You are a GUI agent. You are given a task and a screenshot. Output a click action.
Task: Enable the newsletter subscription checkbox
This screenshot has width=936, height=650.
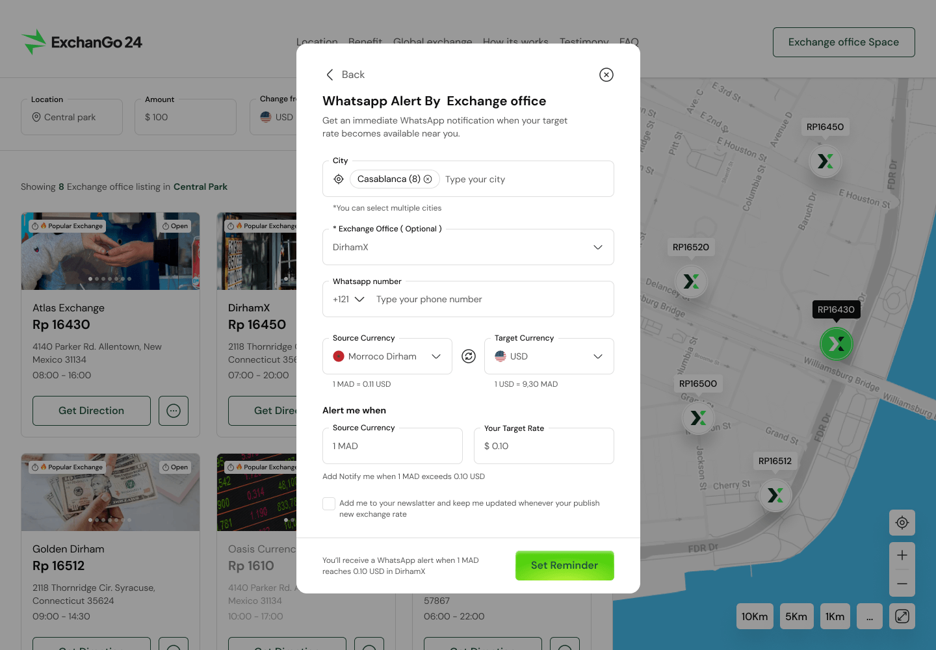[328, 503]
